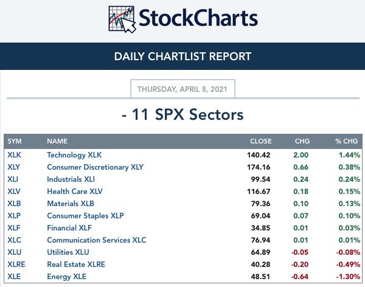The width and height of the screenshot is (365, 287).
Task: Select the XLF symbol link
Action: click(14, 227)
